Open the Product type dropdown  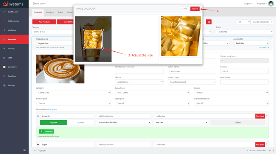192,82
